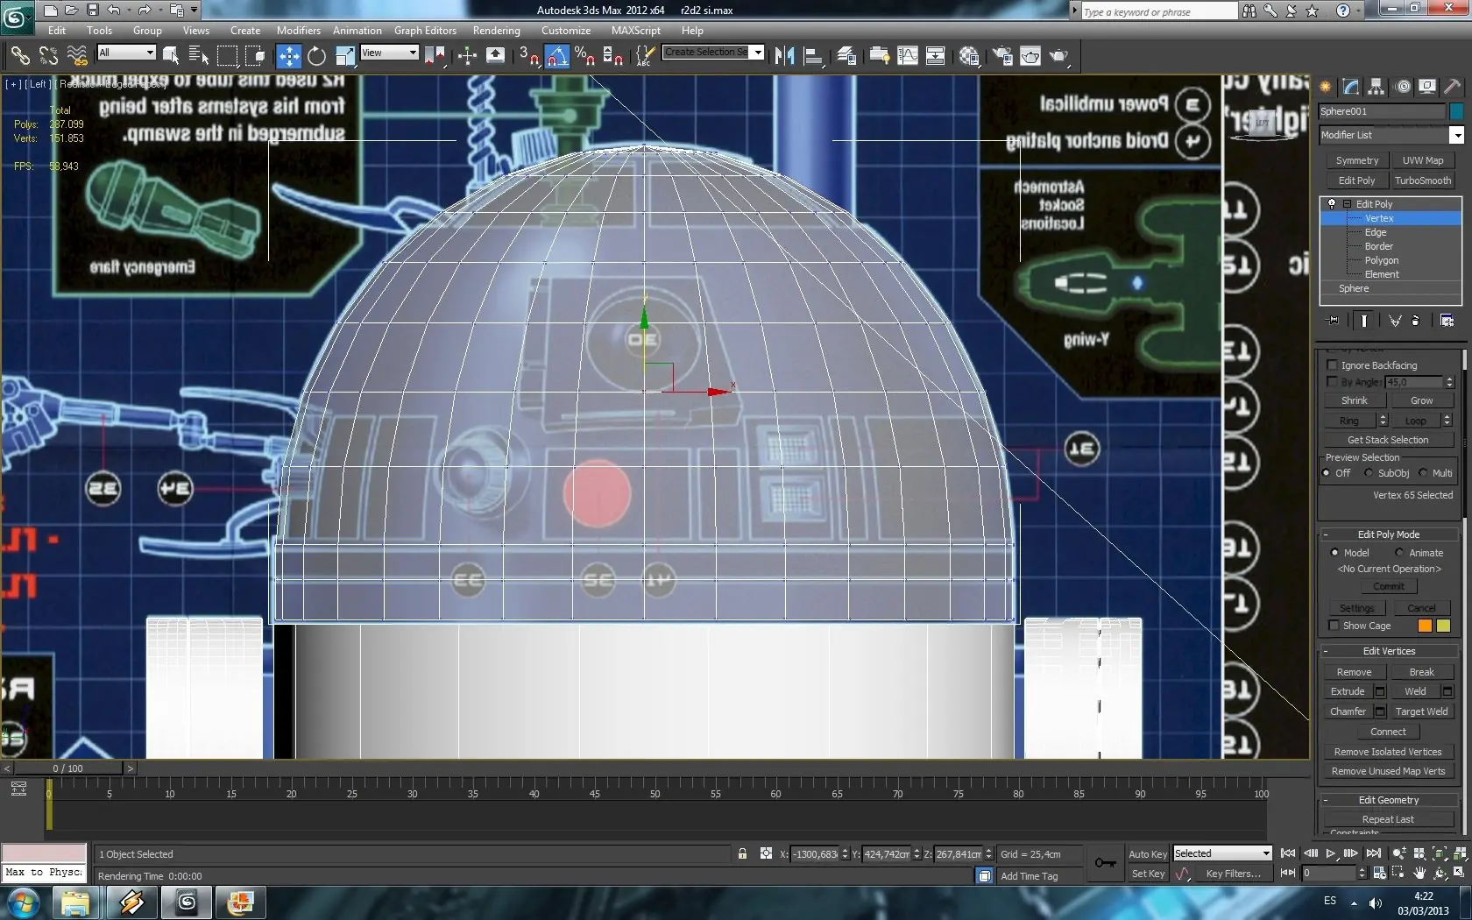Switch to the Display command panel
Screen dimensions: 1472x920
pyautogui.click(x=1428, y=86)
